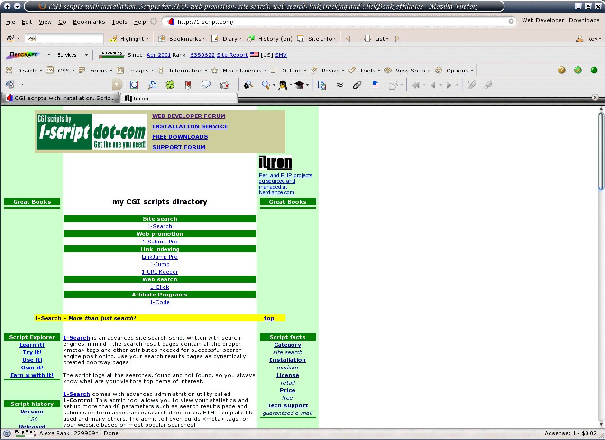Open the File menu
This screenshot has width=605, height=440.
(10, 22)
